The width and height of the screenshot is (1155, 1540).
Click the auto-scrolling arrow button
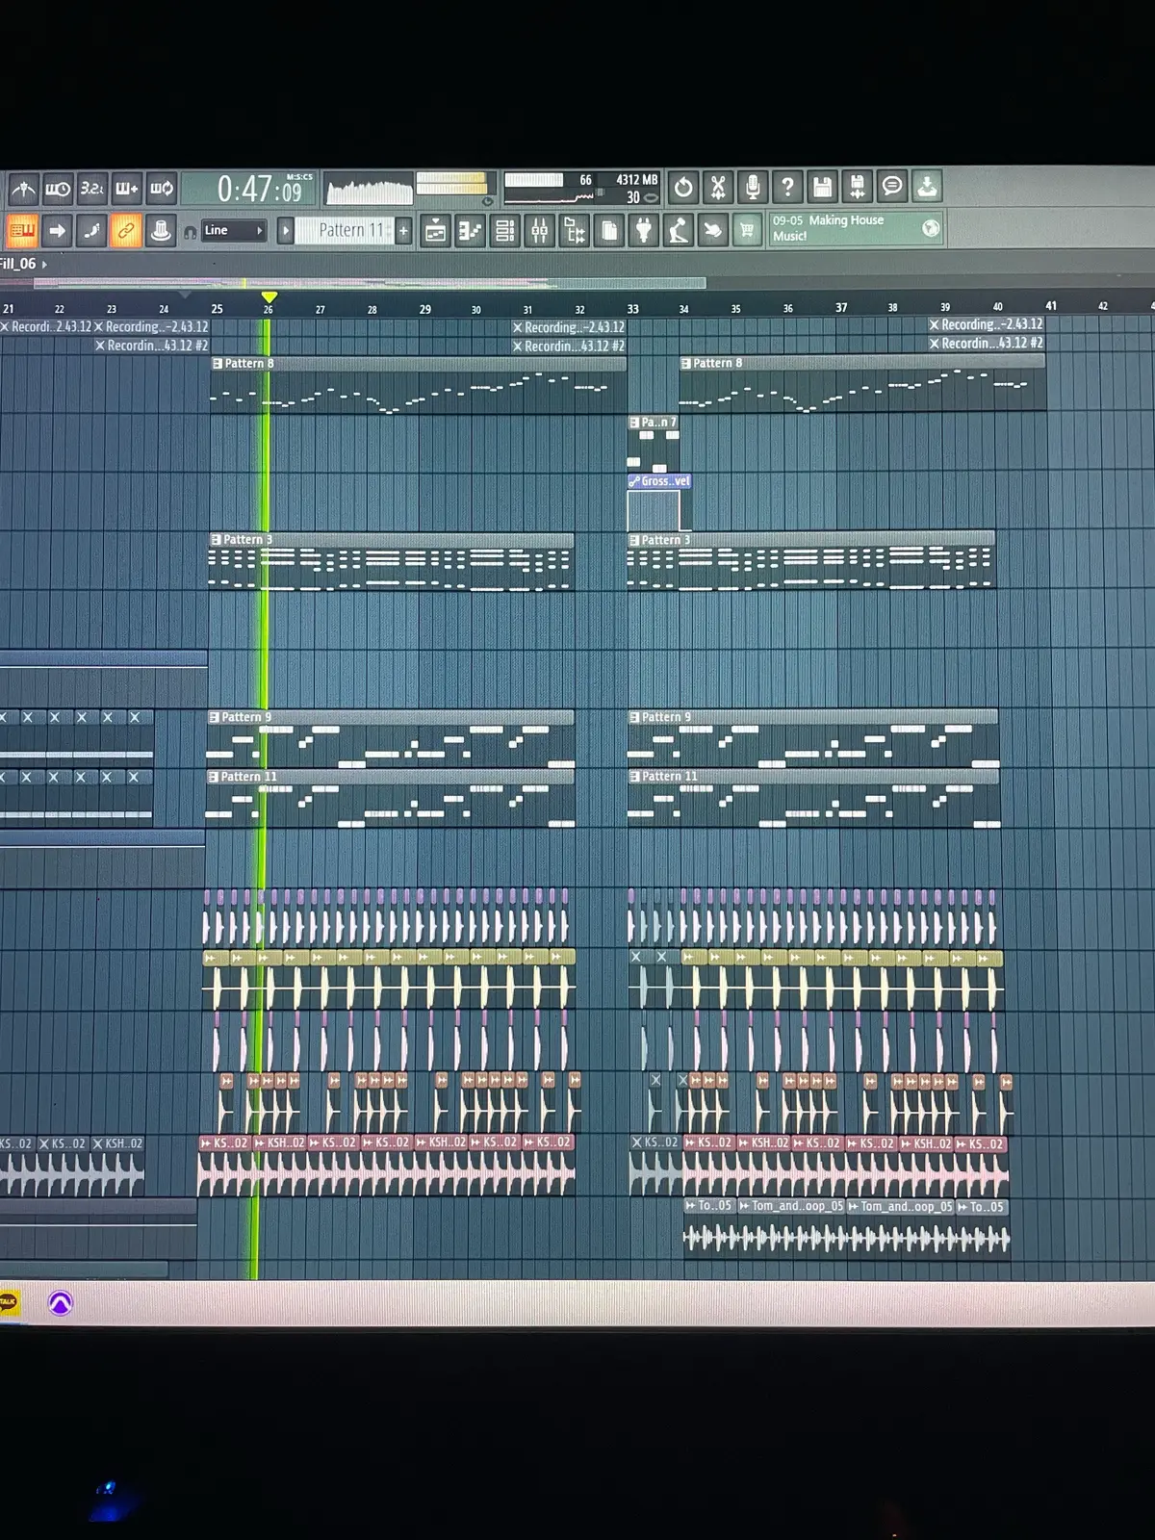point(57,230)
